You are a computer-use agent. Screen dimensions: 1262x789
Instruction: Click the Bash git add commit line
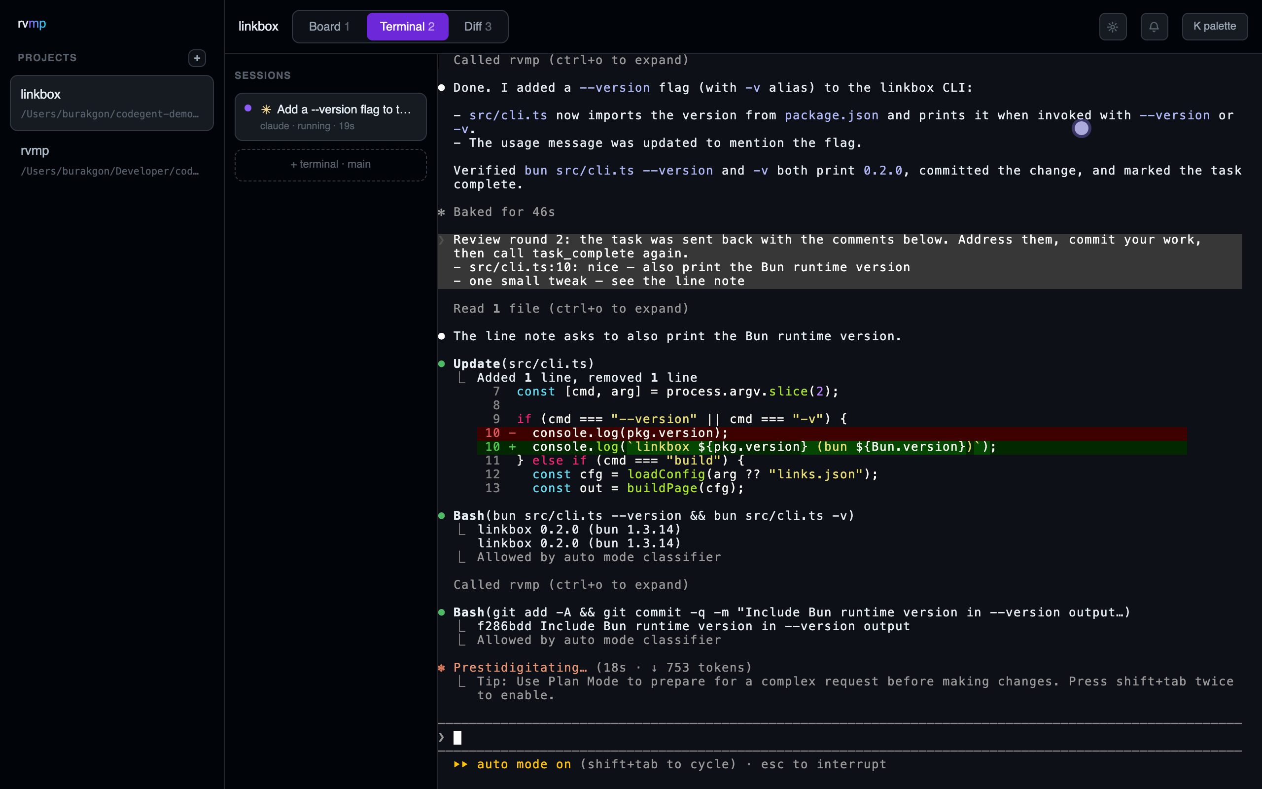[x=791, y=612]
